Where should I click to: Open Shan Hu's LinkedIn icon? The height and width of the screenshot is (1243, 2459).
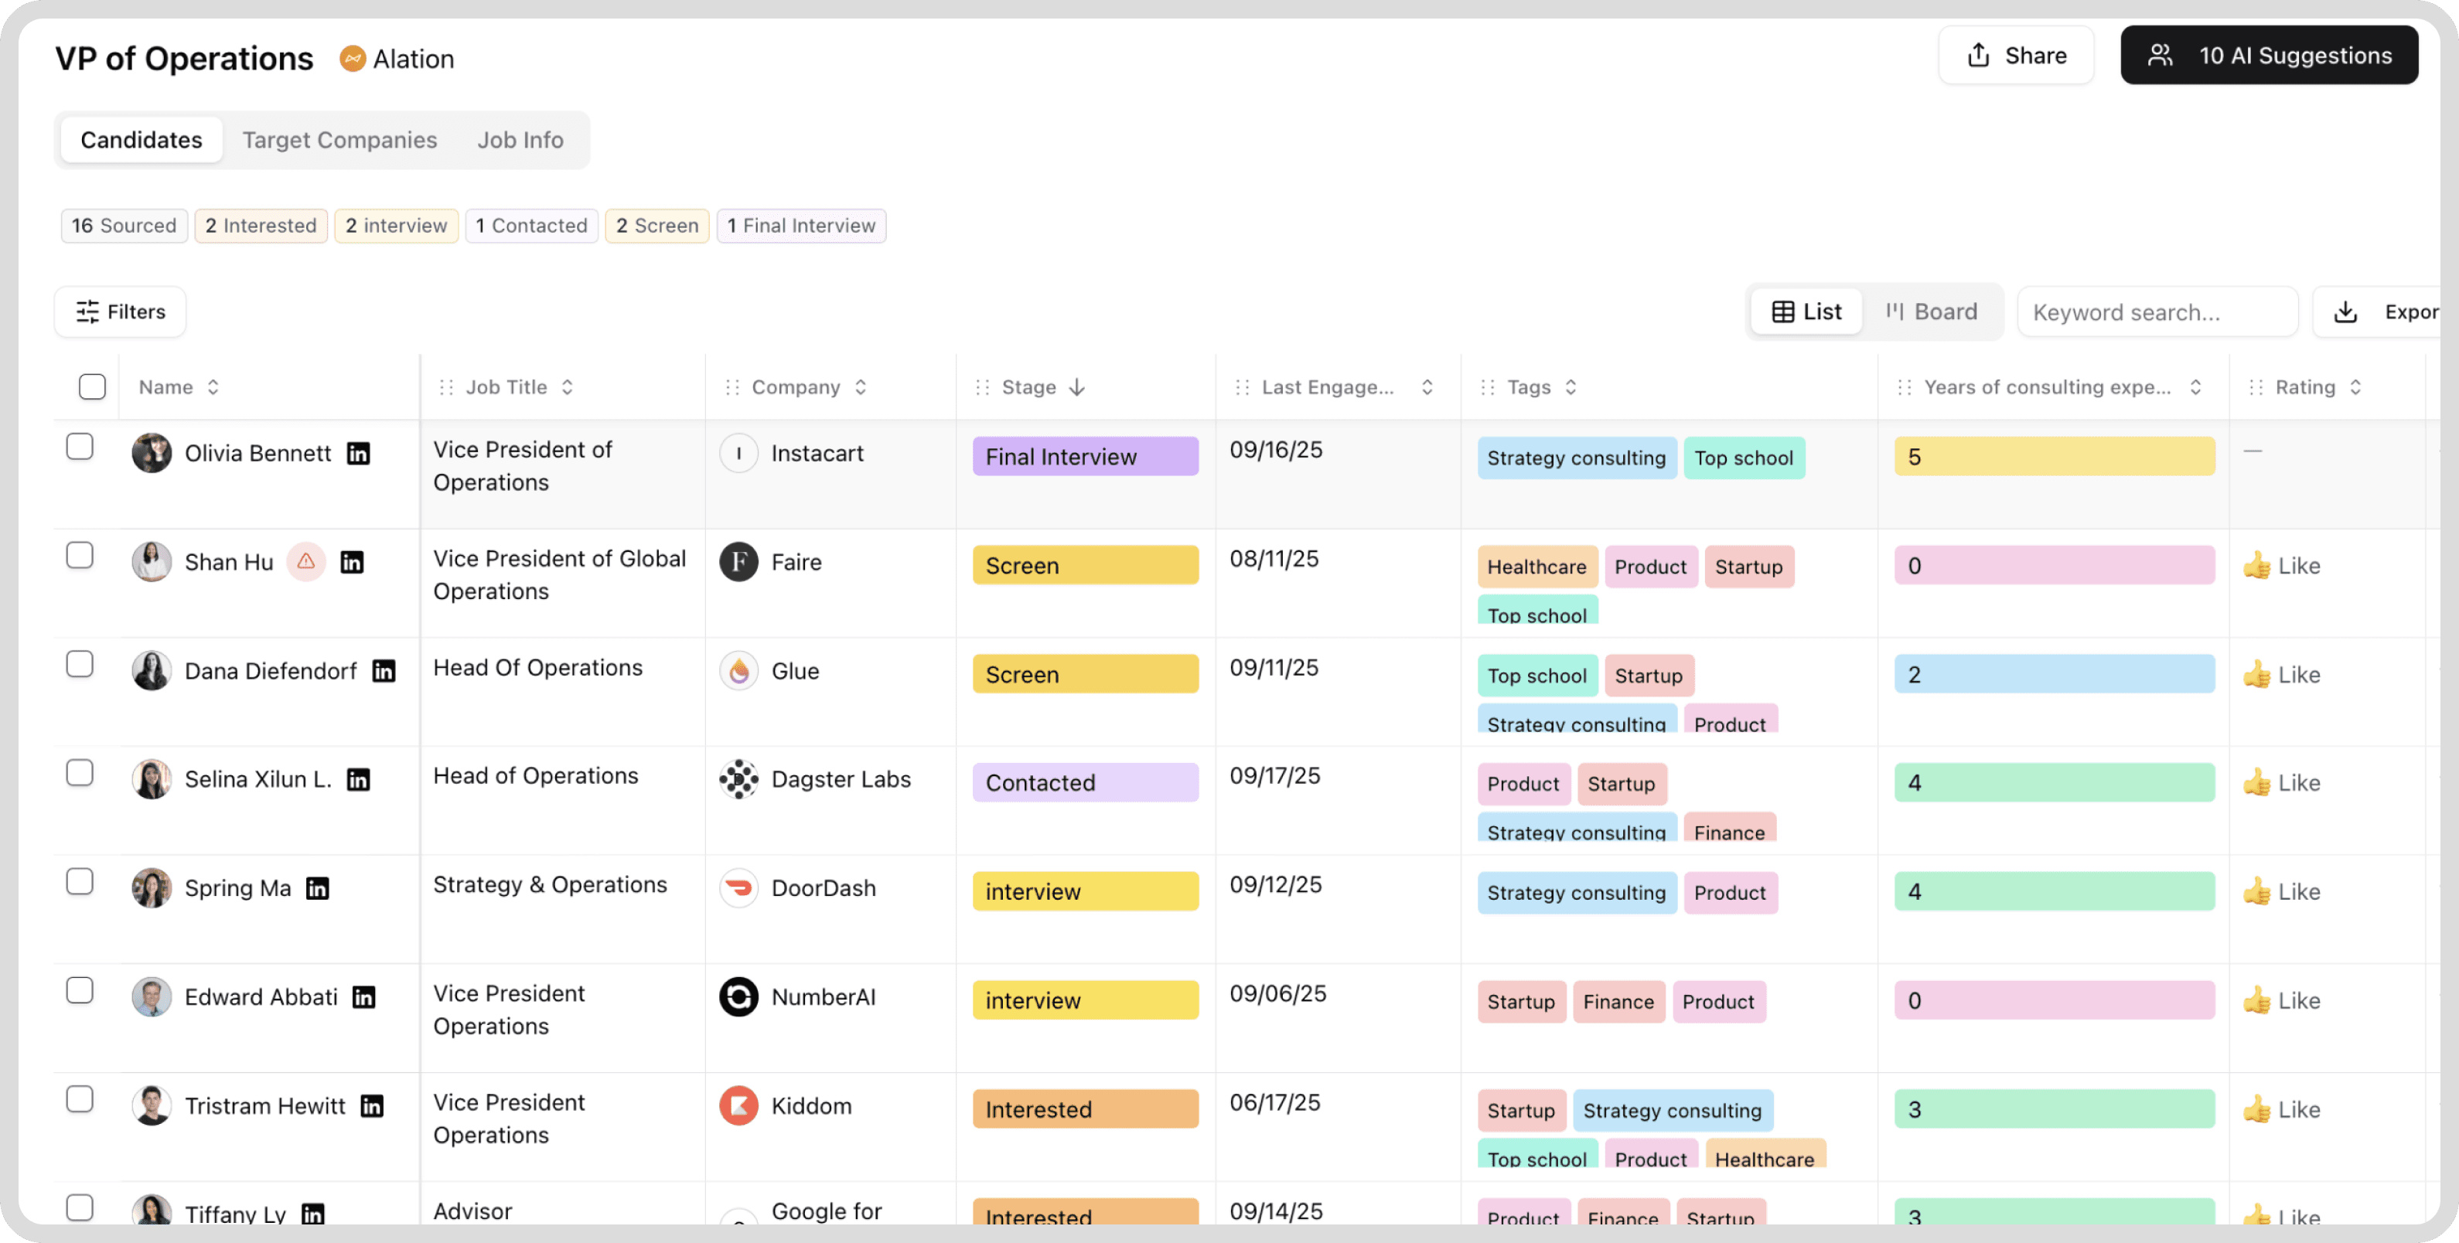pyautogui.click(x=353, y=562)
